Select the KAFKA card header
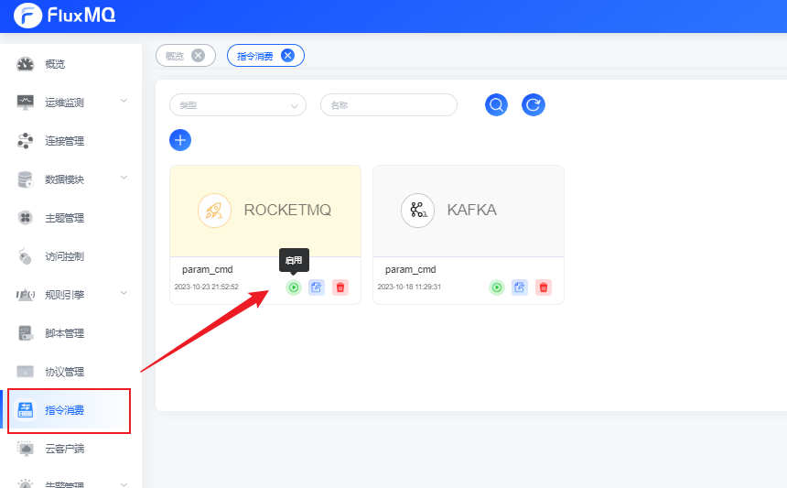The width and height of the screenshot is (787, 488). 469,211
